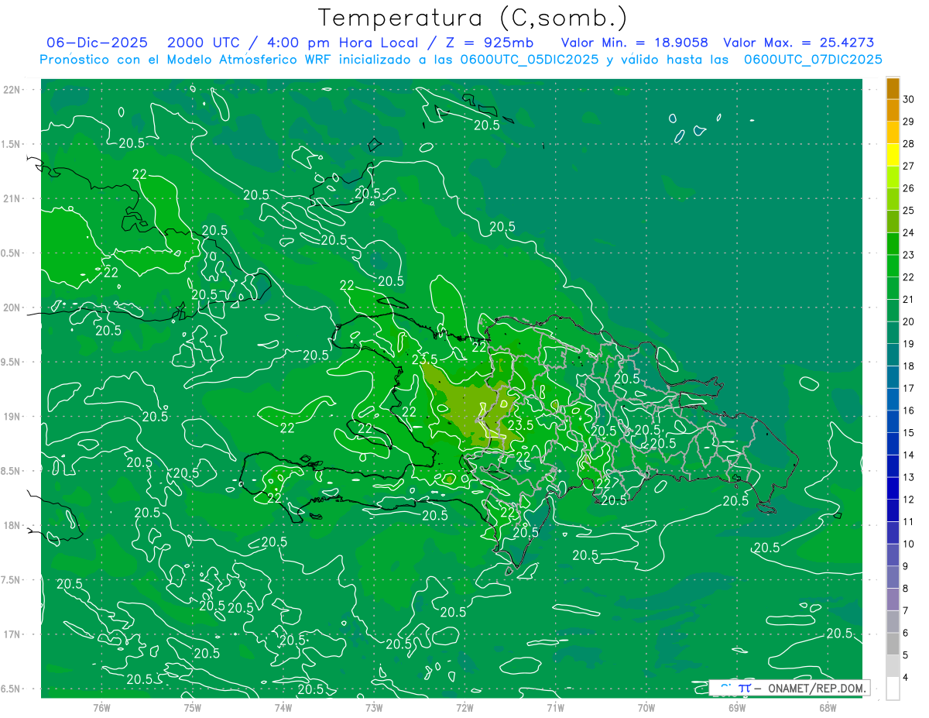Click legend value "26" on the color scale
The height and width of the screenshot is (718, 929).
click(909, 188)
